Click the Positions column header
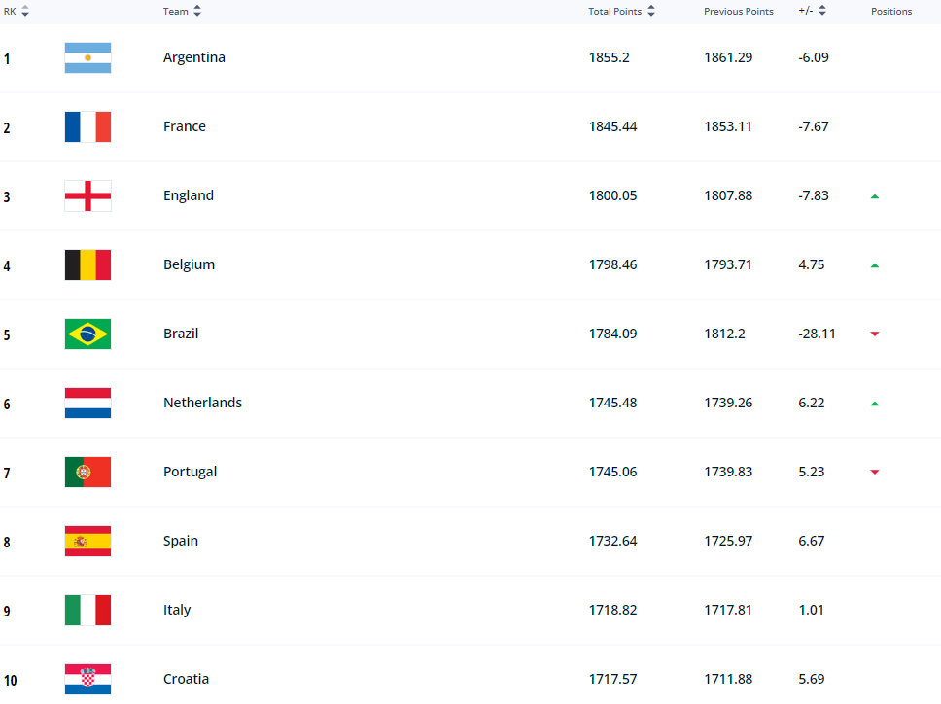The image size is (941, 704). 891,12
